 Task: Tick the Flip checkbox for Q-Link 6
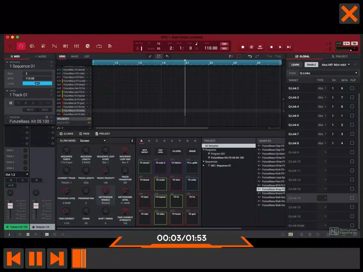[352, 125]
